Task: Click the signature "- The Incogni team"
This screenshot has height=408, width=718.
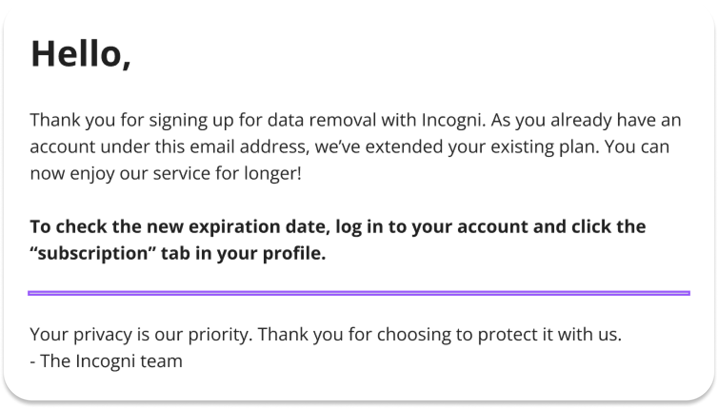Action: click(106, 361)
